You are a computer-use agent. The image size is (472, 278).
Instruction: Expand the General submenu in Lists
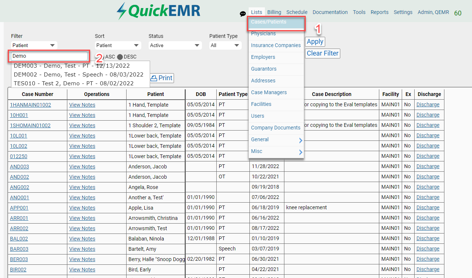click(x=276, y=140)
